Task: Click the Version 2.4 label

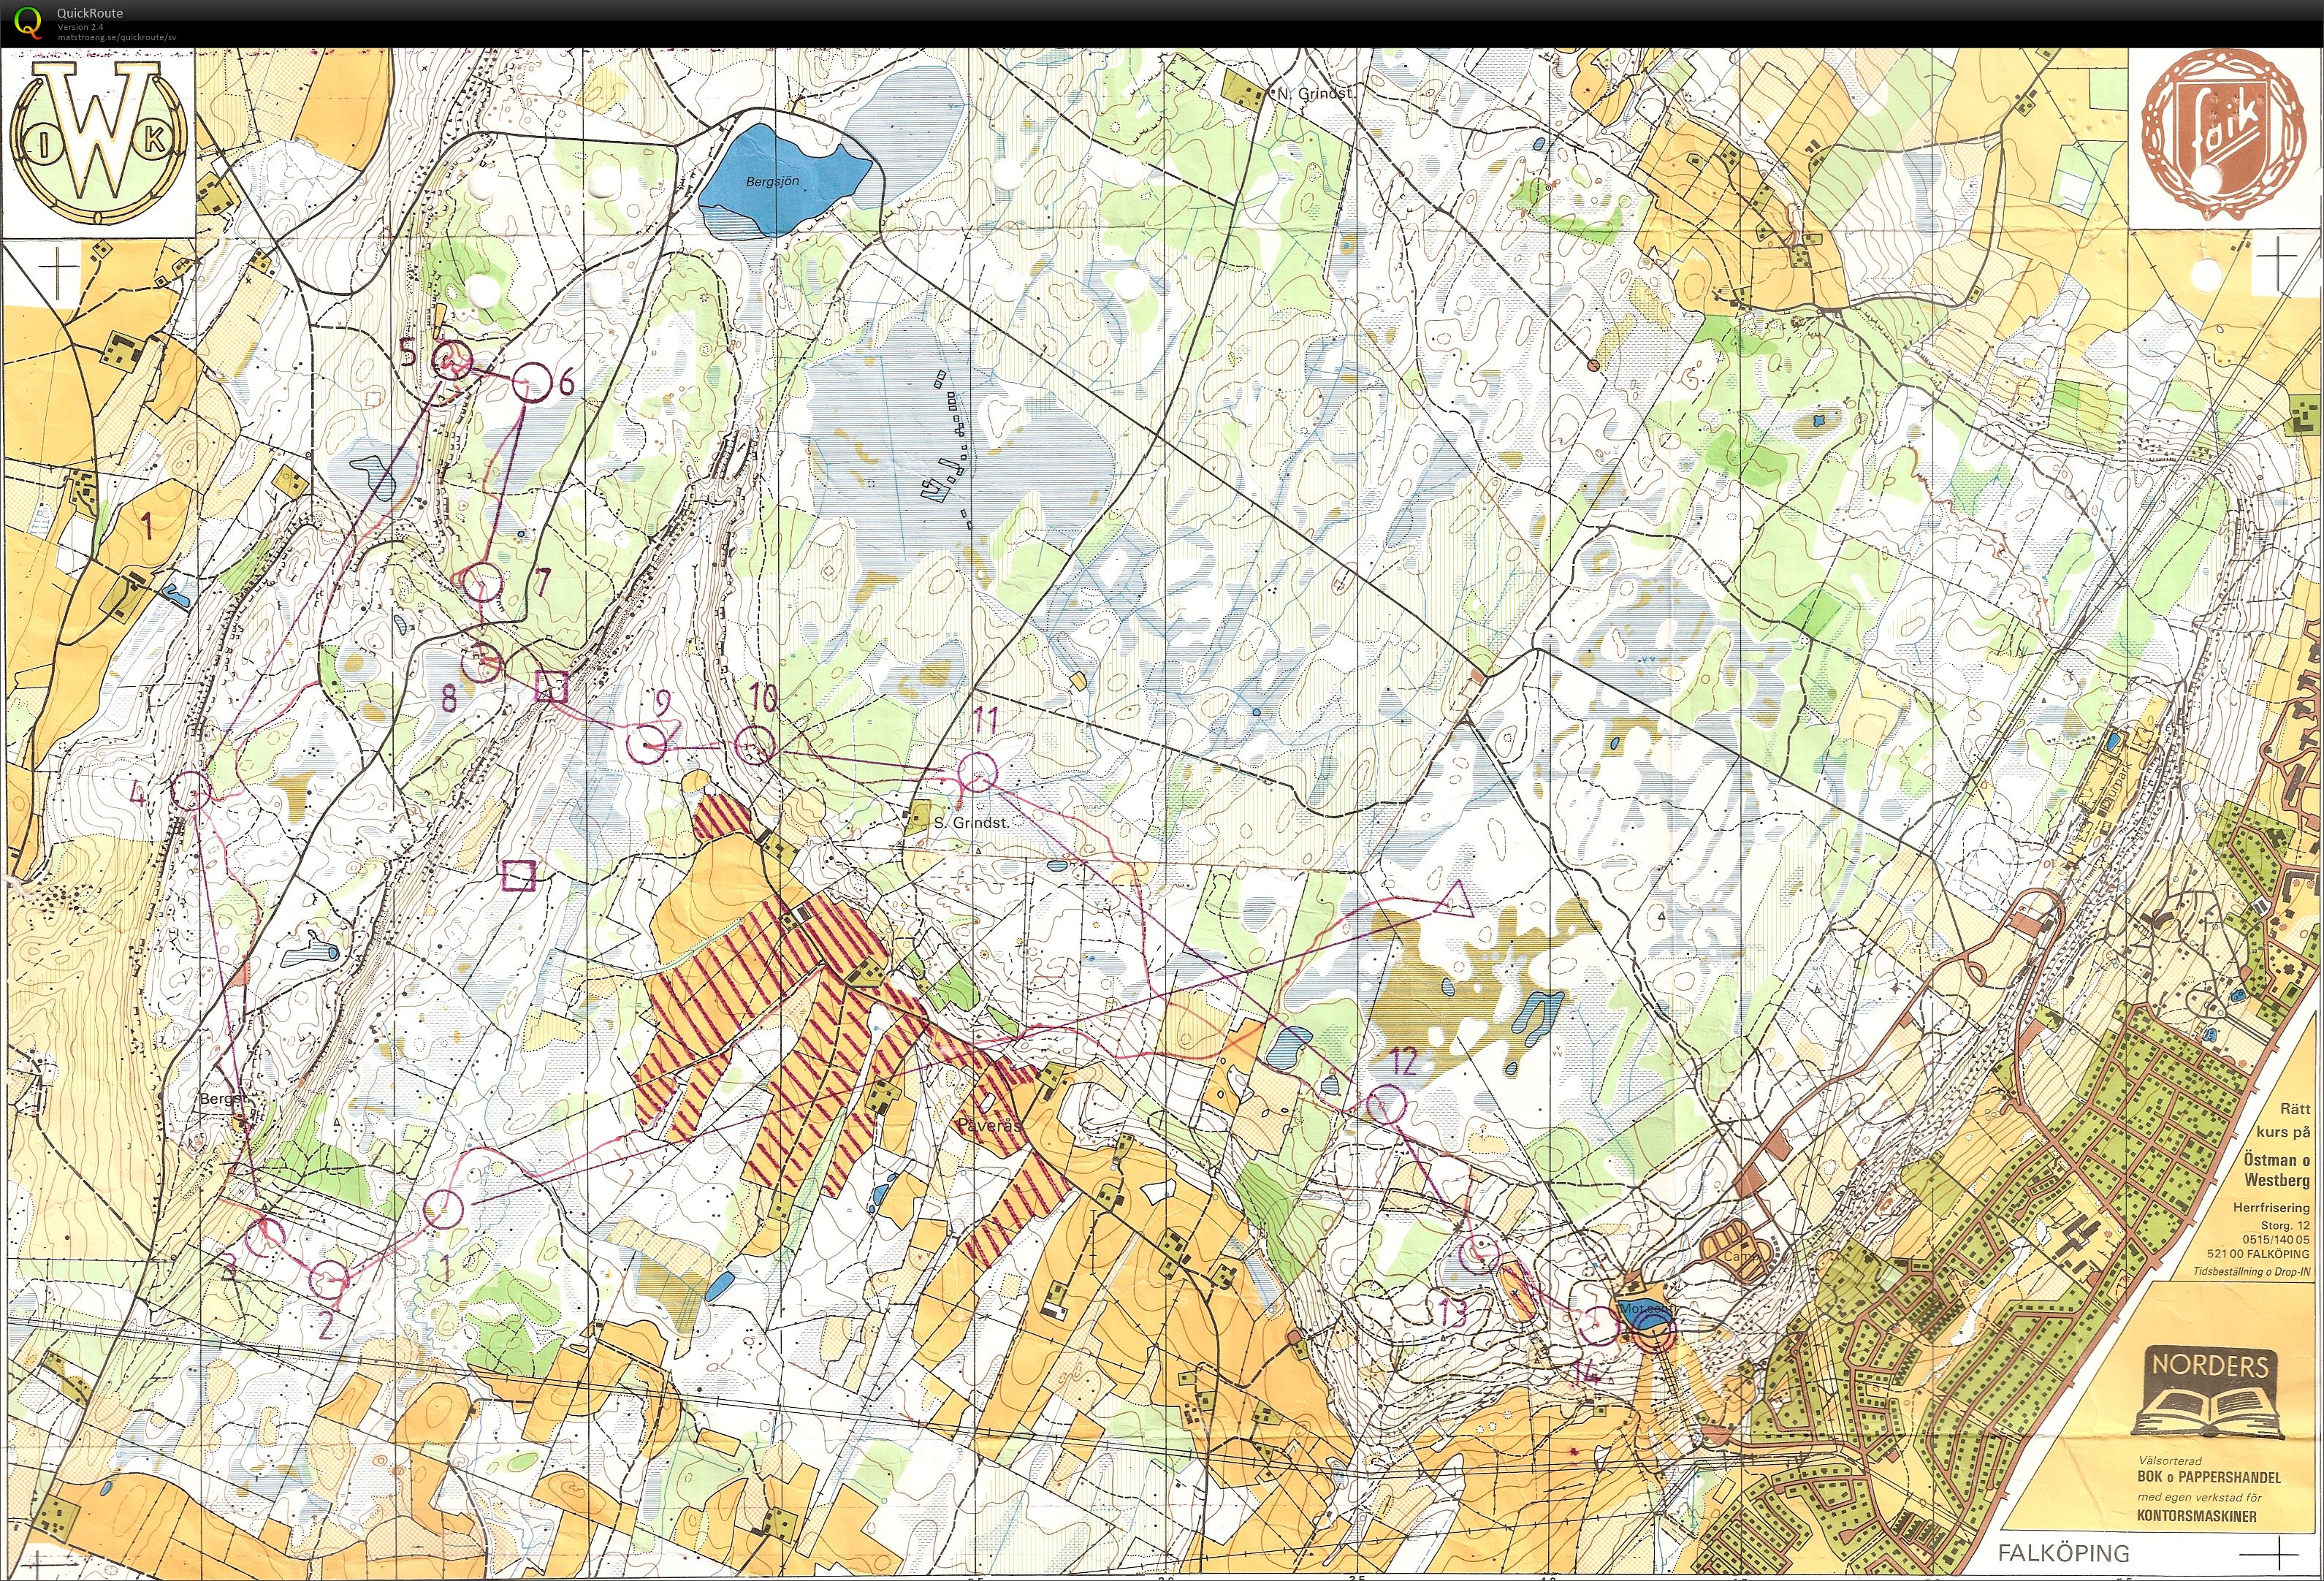Action: pyautogui.click(x=80, y=26)
